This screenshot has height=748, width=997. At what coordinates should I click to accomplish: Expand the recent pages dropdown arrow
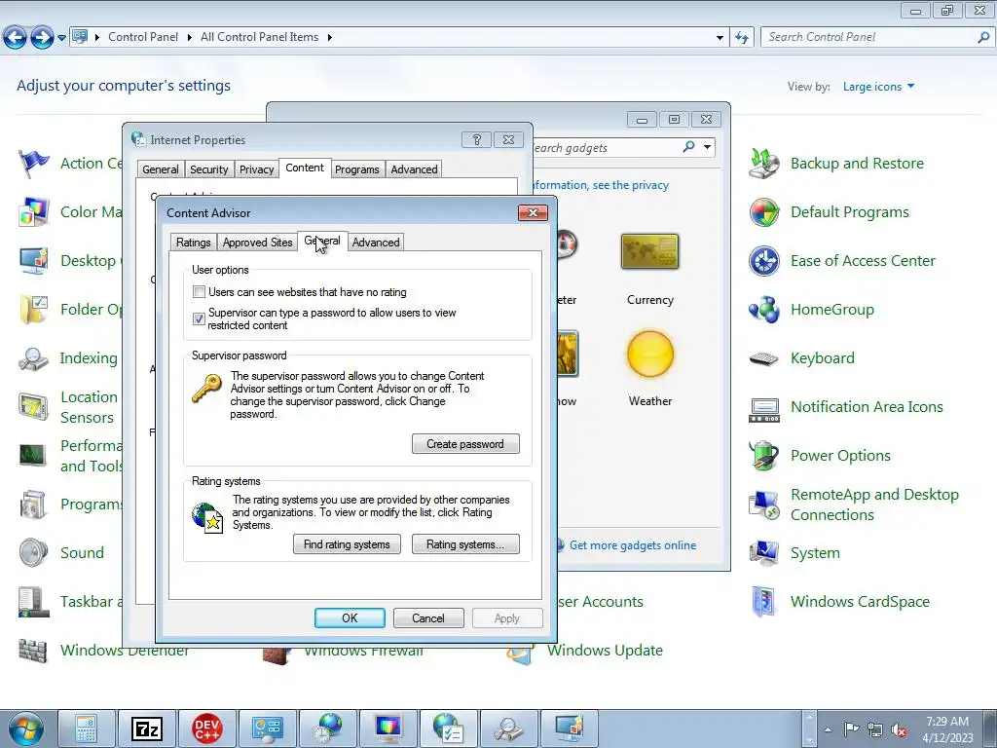(61, 38)
